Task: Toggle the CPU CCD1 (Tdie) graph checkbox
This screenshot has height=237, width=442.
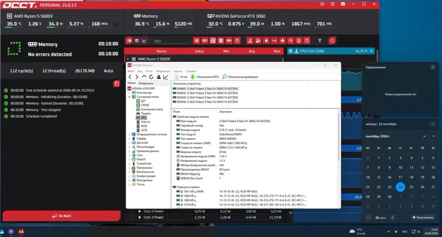Action: pos(291,51)
